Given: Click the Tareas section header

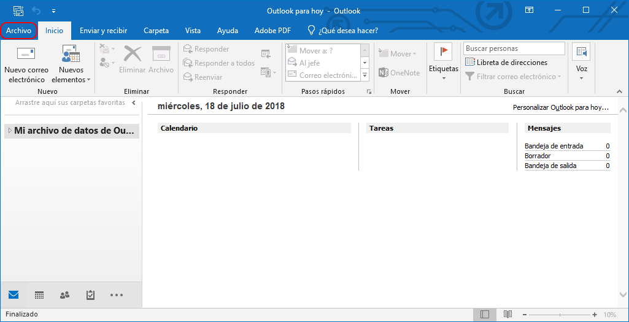Looking at the screenshot, I should [438, 128].
